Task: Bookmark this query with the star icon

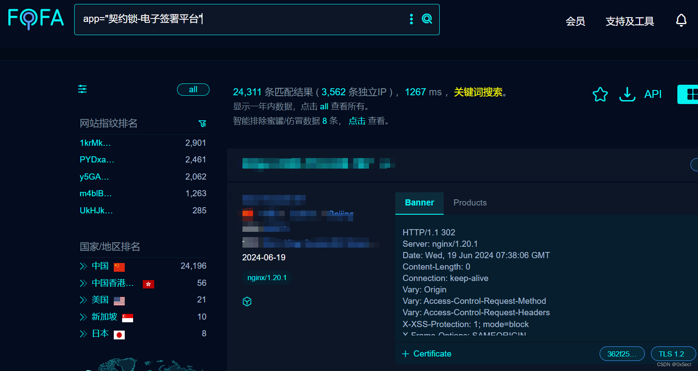Action: 600,94
